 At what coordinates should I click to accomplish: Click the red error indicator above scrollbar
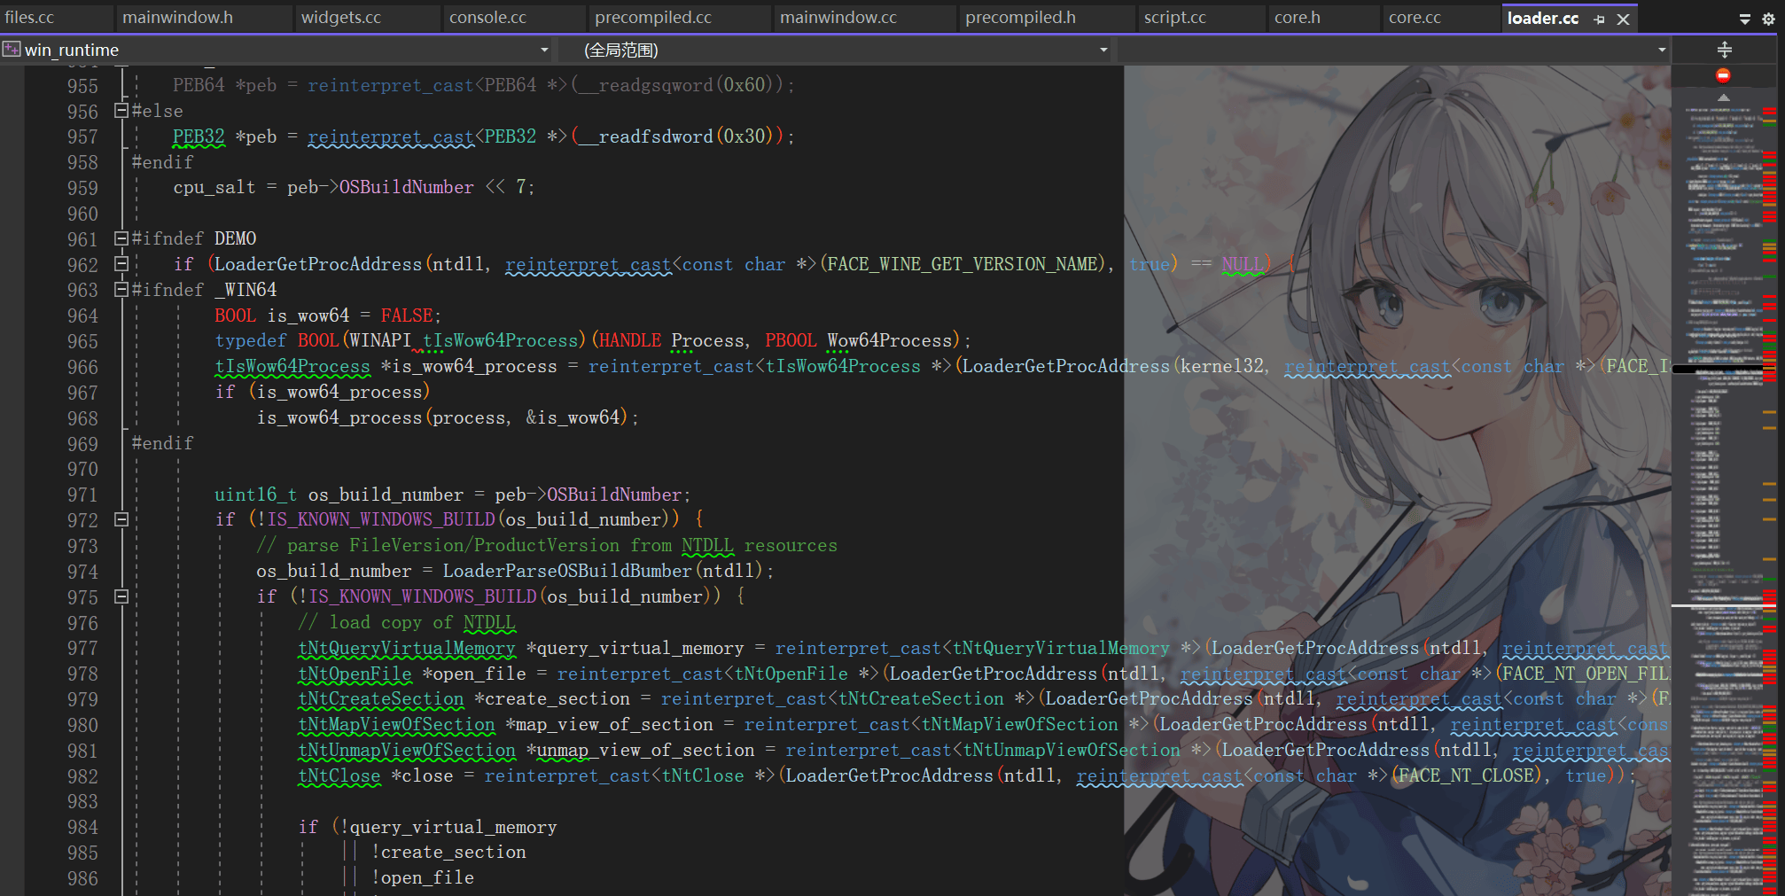(x=1723, y=75)
